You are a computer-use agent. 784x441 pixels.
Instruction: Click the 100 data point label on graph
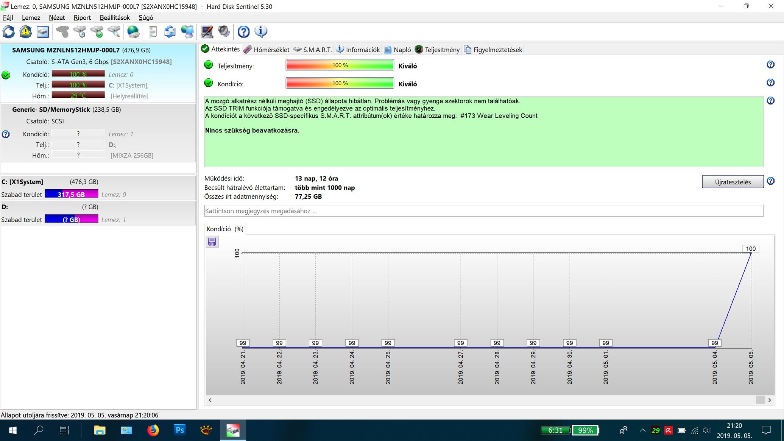click(751, 249)
